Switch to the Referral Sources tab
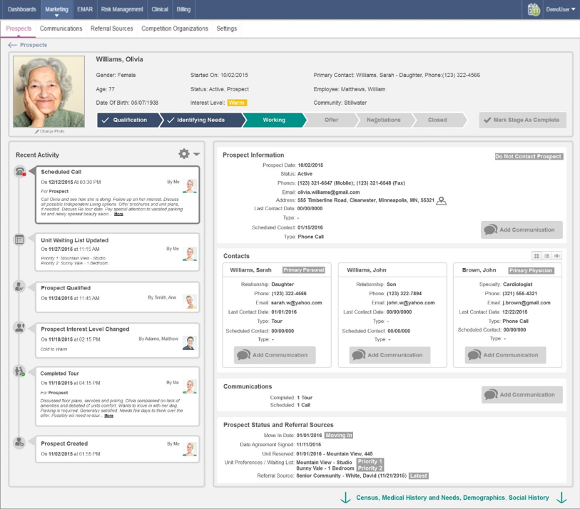 point(111,29)
